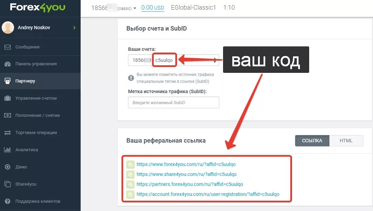Open the https://www.forex4you.com/ru/?affid=c5uulqo link

tap(186, 164)
